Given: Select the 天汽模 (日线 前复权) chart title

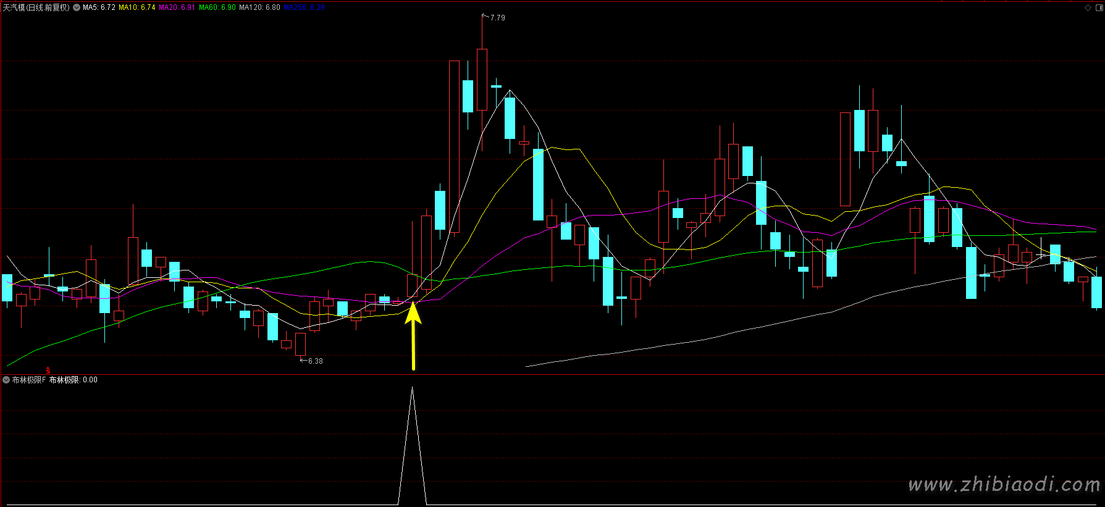Looking at the screenshot, I should coord(36,7).
